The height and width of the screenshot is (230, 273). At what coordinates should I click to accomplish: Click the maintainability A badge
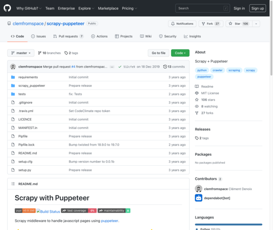114,211
